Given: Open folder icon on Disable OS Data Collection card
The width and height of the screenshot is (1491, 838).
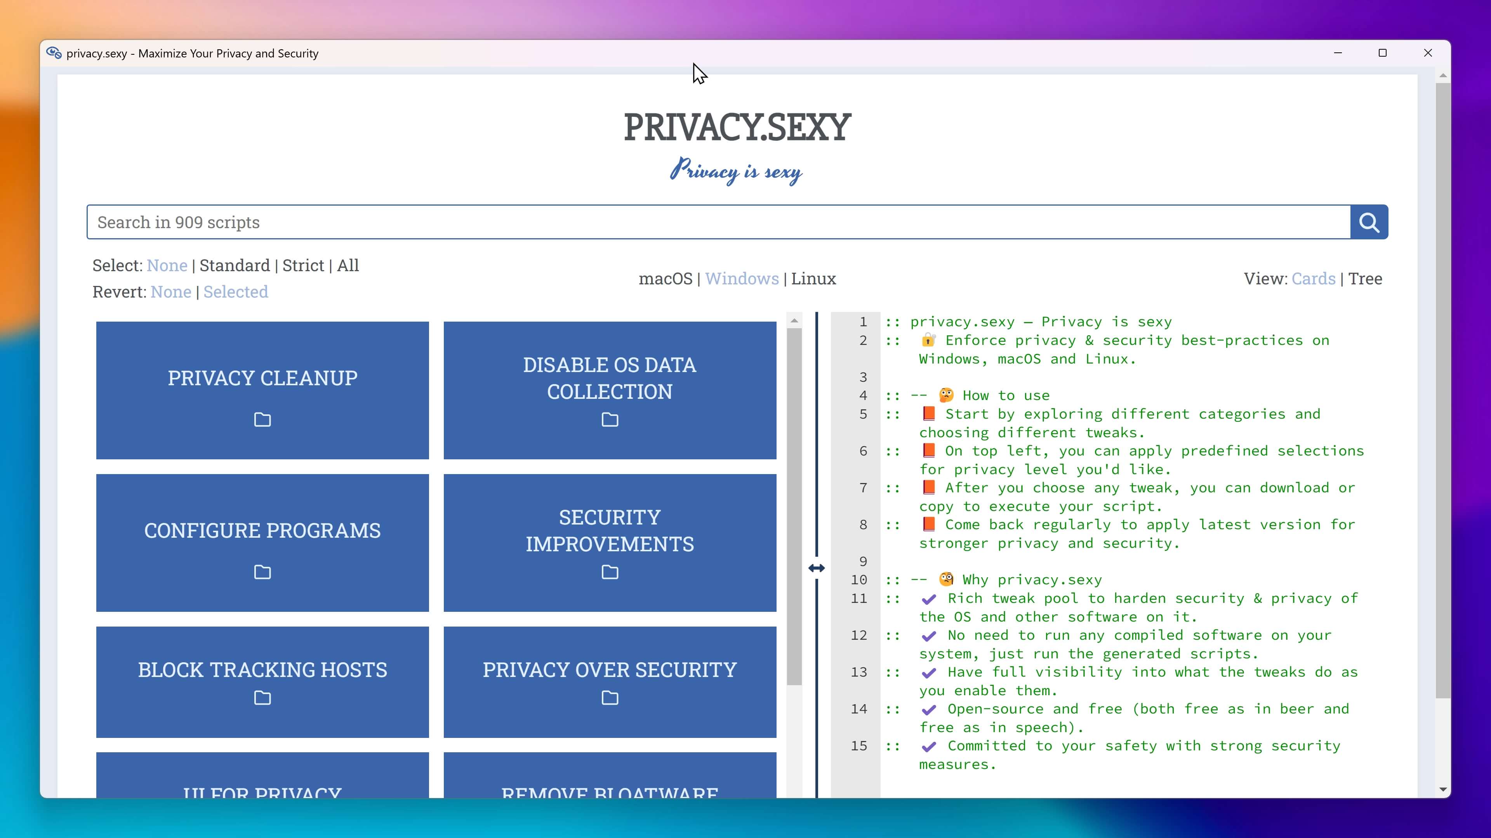Looking at the screenshot, I should click(x=610, y=419).
